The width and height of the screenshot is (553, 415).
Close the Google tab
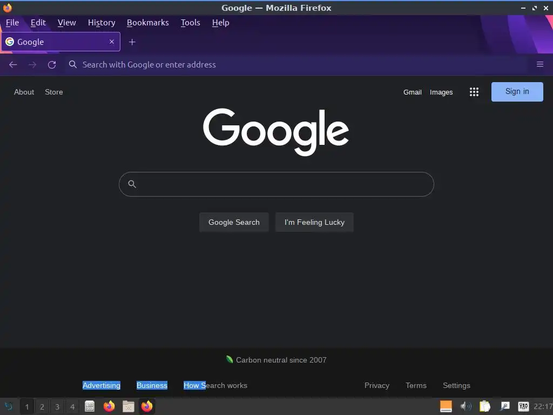[x=112, y=42]
